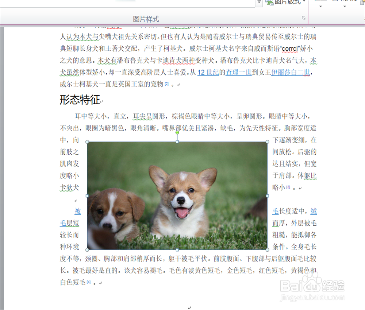Place cursor in heading 形态特征
The image size is (365, 310).
pyautogui.click(x=80, y=100)
